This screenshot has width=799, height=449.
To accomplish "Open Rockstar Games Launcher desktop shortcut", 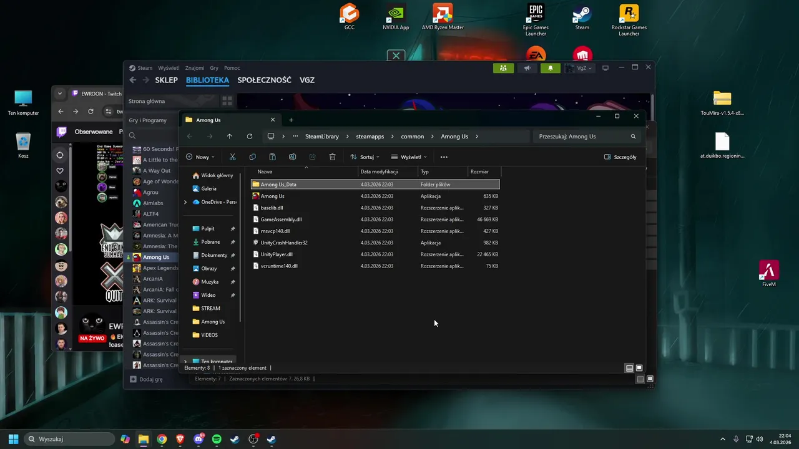I will pyautogui.click(x=629, y=20).
